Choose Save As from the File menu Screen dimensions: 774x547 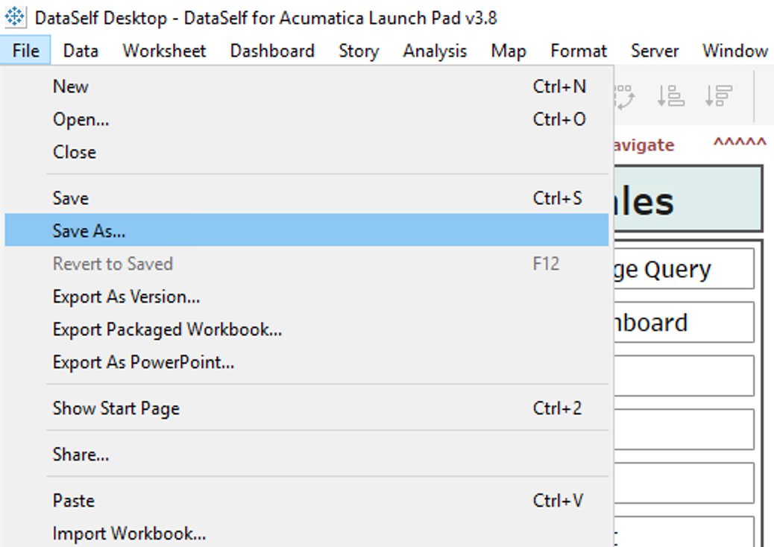coord(89,231)
